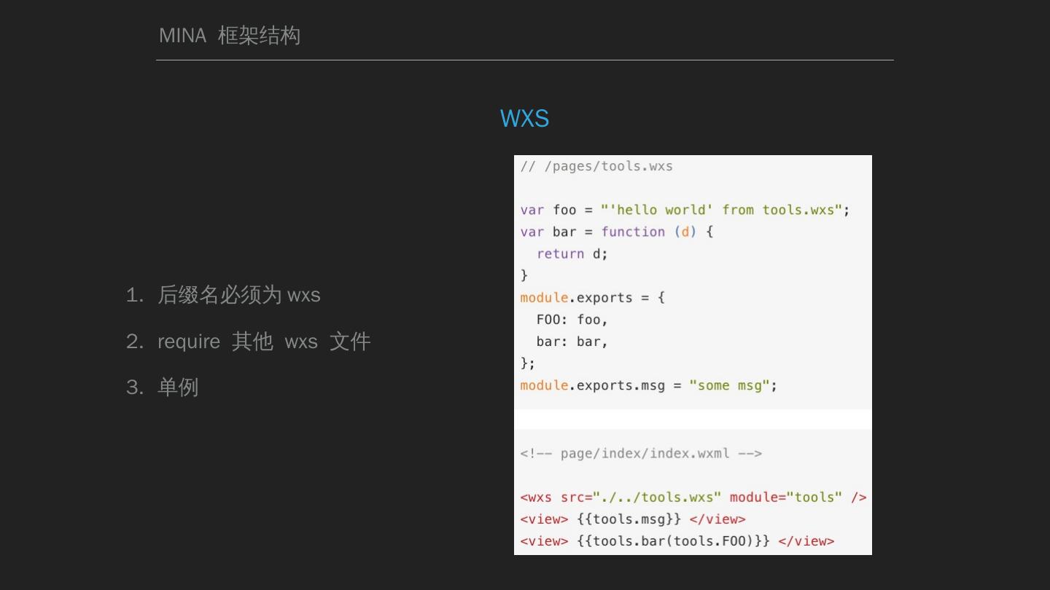The image size is (1050, 590).
Task: Select list item "require 其他 wxs 文件"
Action: [264, 341]
